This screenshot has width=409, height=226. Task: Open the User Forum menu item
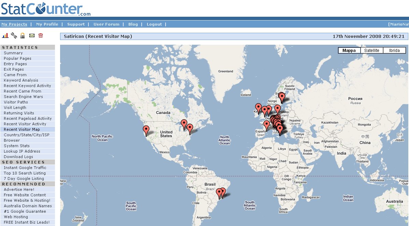(x=107, y=24)
